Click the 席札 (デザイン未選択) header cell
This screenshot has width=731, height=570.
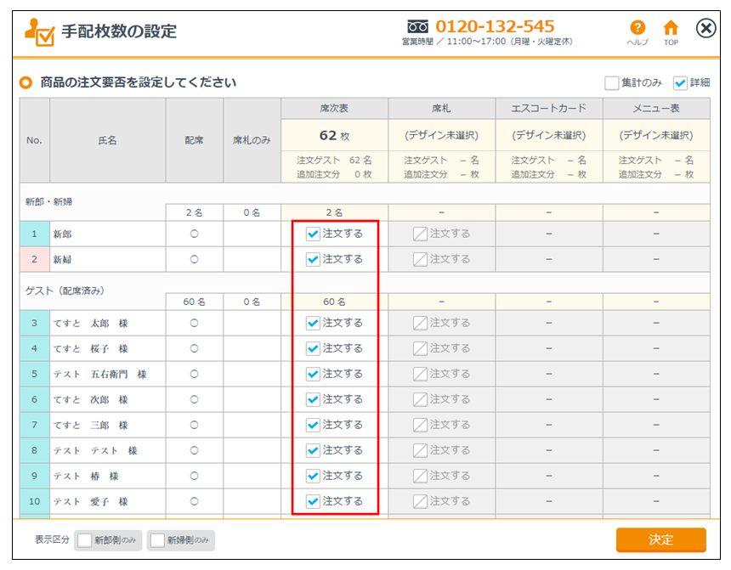[x=441, y=135]
